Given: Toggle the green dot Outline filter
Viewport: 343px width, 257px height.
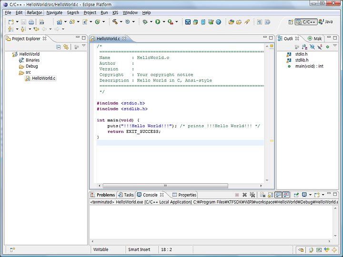Looking at the screenshot, I should [327, 47].
